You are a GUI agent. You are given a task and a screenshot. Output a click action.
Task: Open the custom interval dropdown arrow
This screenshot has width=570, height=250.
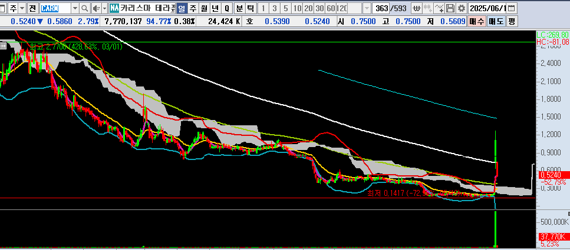[x=367, y=8]
